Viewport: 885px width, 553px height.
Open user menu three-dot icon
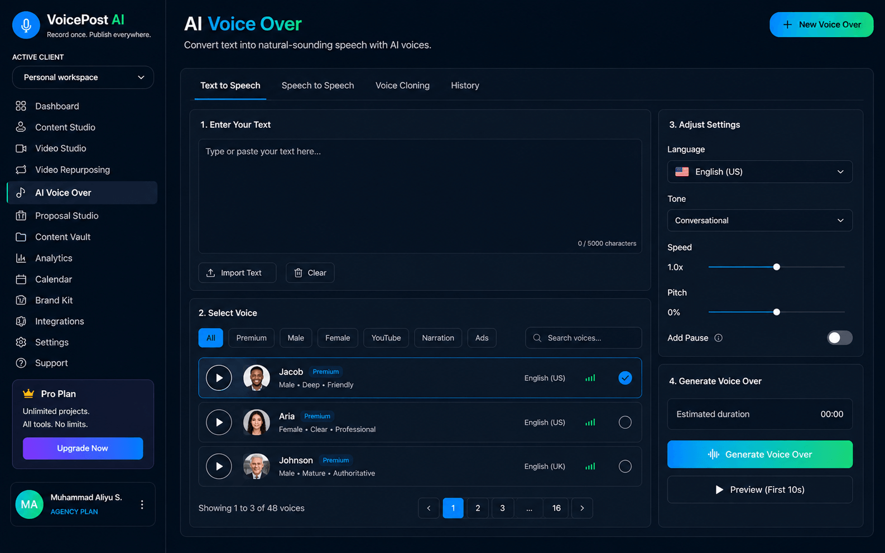pyautogui.click(x=142, y=505)
